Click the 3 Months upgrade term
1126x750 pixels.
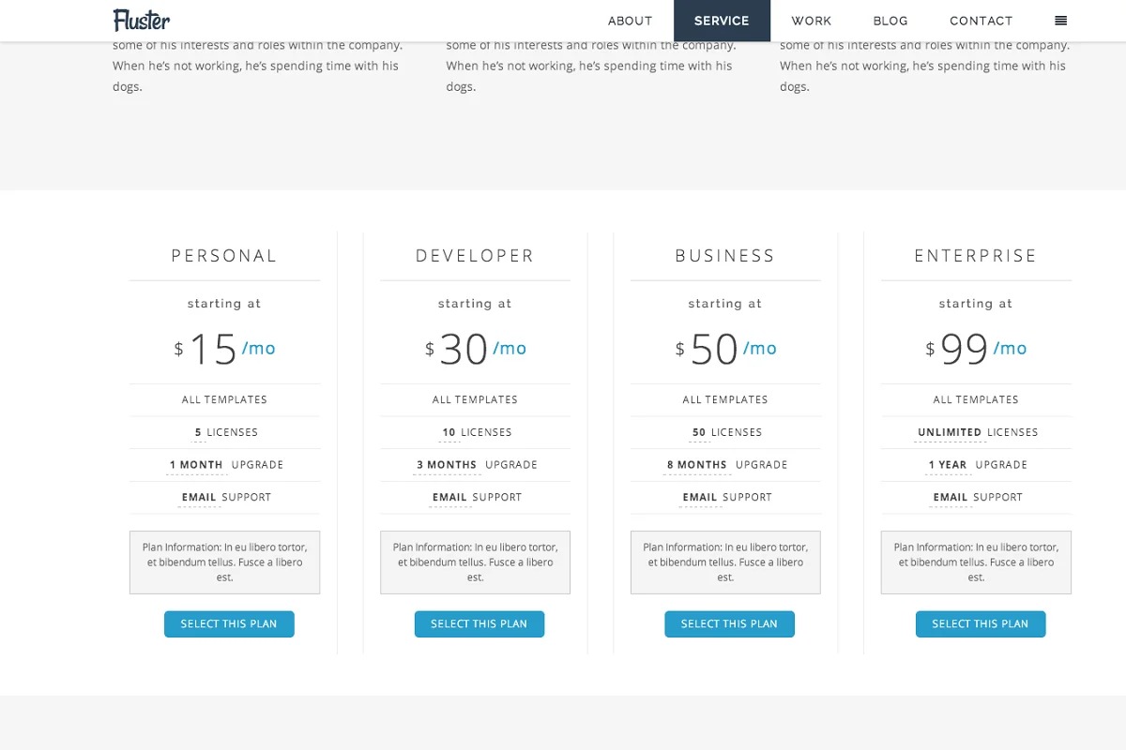point(447,465)
